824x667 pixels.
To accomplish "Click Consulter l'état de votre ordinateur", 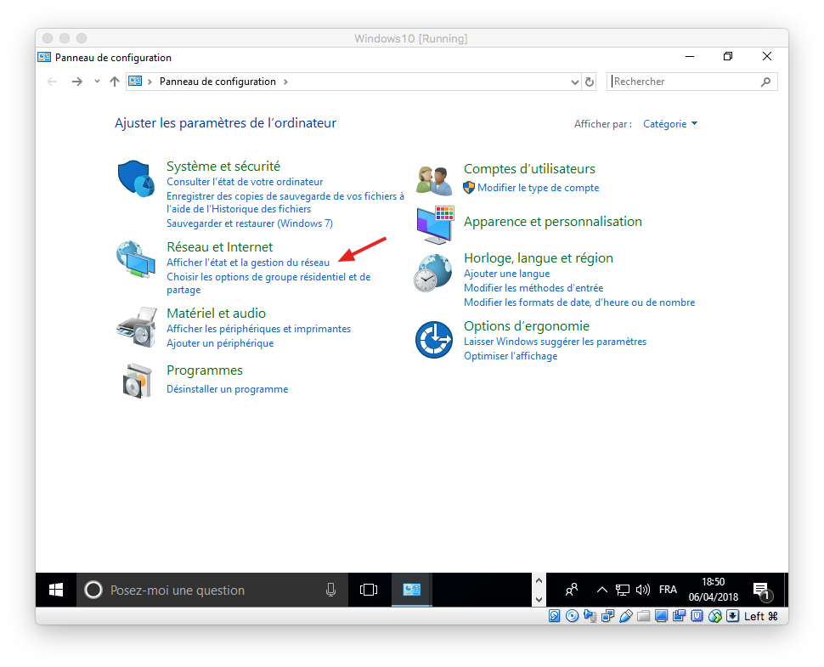I will coord(245,182).
